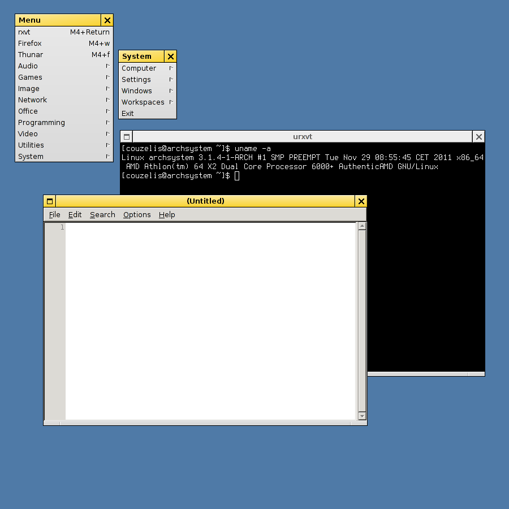The image size is (509, 509).
Task: Click the editor vertical scrollbar track
Action: (363, 321)
